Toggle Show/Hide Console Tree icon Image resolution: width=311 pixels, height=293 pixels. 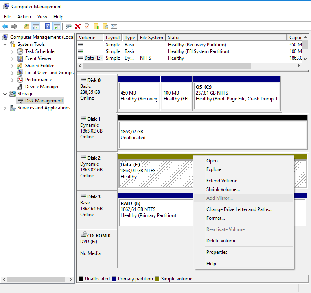point(36,26)
